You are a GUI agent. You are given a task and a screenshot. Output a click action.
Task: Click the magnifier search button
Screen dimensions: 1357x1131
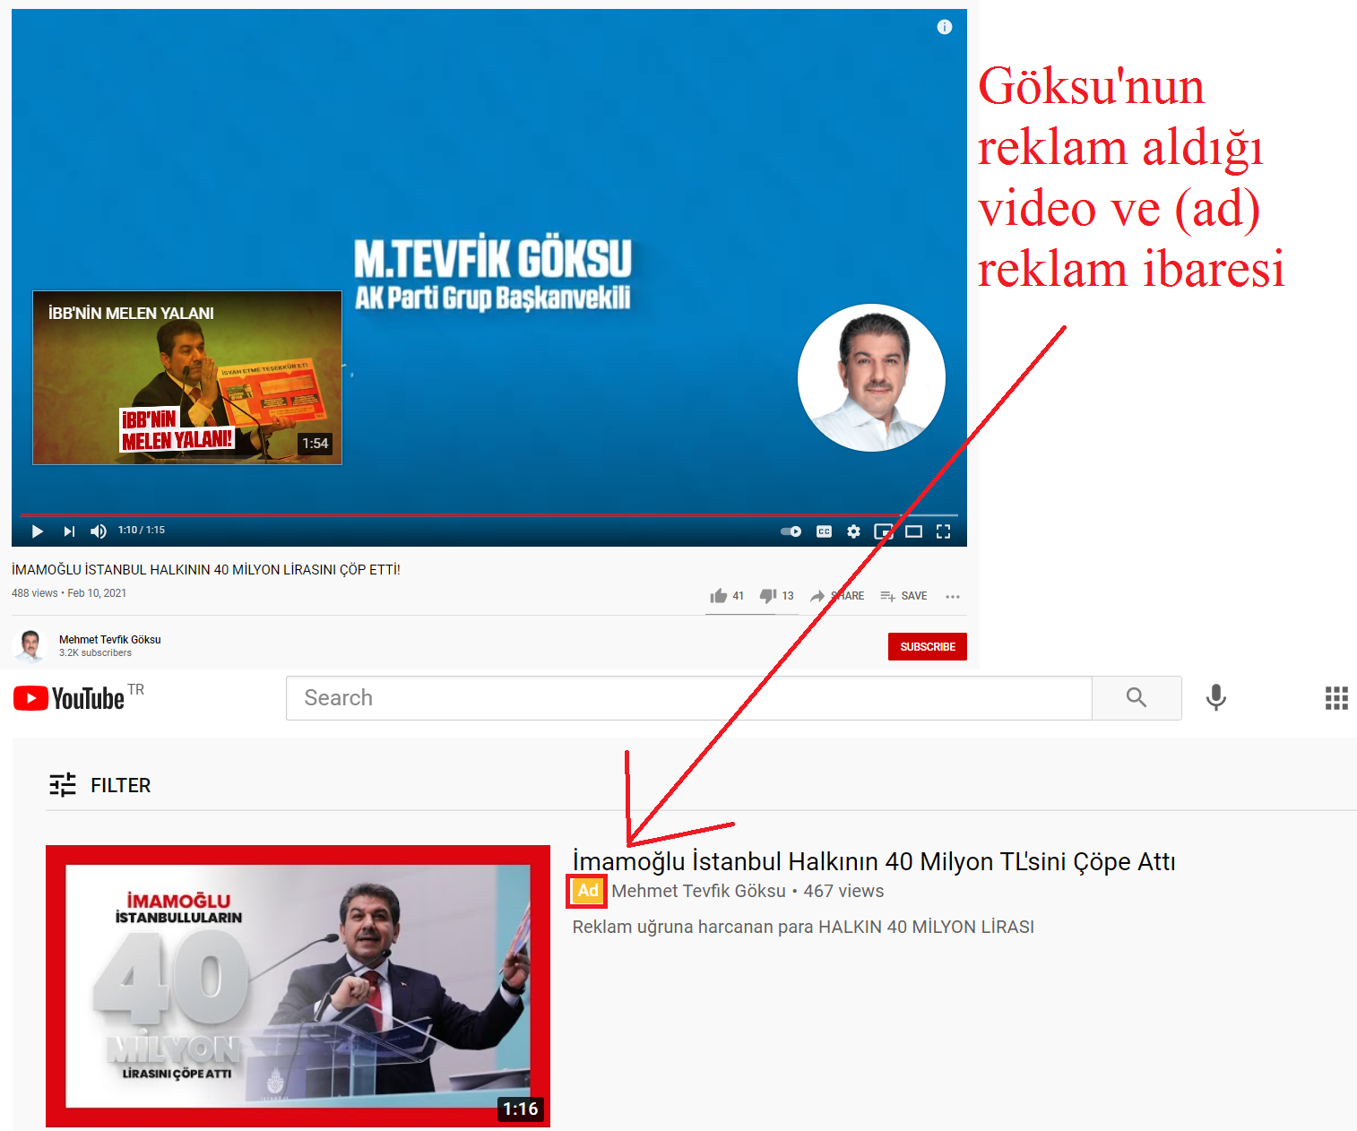pyautogui.click(x=1137, y=698)
